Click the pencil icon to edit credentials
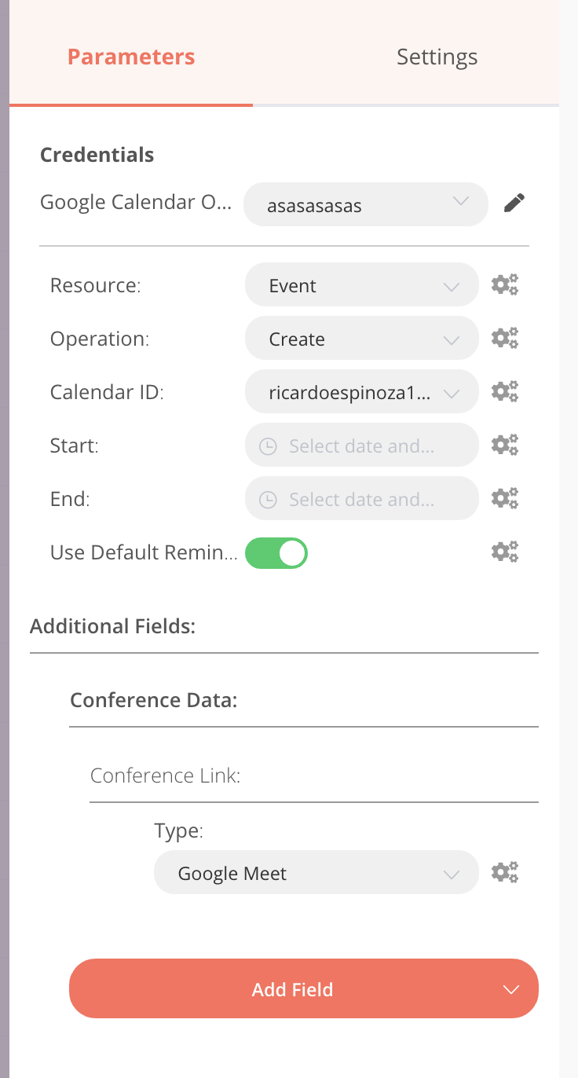Viewport: 578px width, 1078px height. point(514,204)
